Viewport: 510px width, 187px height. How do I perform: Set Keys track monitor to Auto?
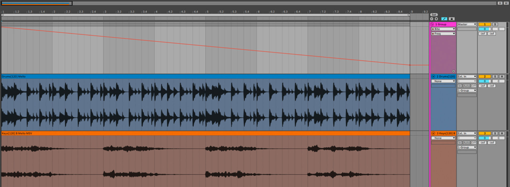click(x=466, y=143)
